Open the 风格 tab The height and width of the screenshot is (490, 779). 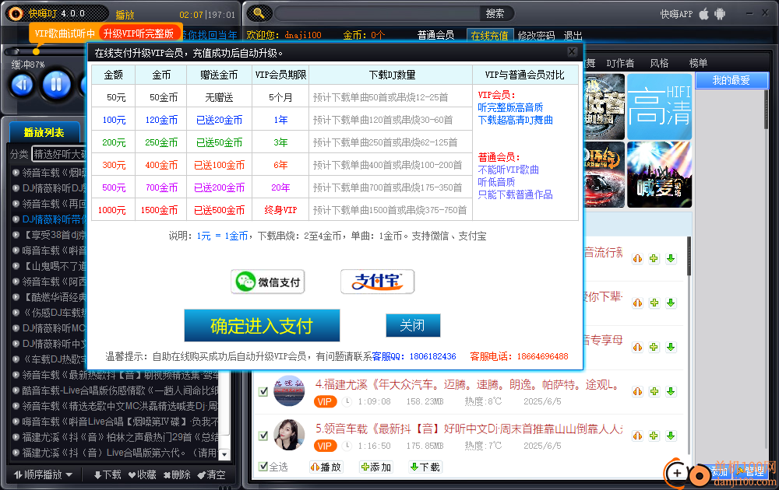(659, 64)
